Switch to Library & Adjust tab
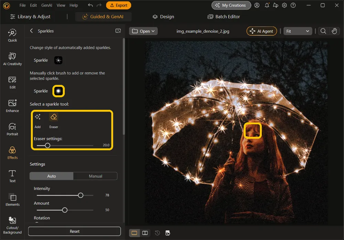Screen dimensions: 344x240 (30, 16)
